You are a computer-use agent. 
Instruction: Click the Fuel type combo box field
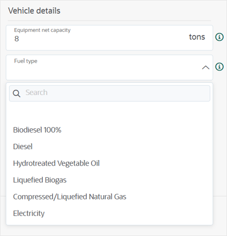pyautogui.click(x=110, y=67)
